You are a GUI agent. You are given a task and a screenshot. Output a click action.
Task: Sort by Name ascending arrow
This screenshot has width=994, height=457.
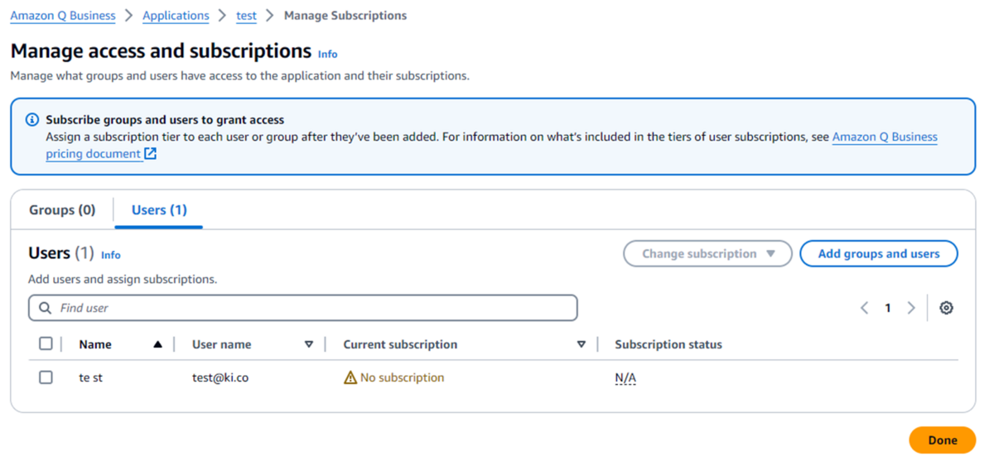[x=157, y=344]
